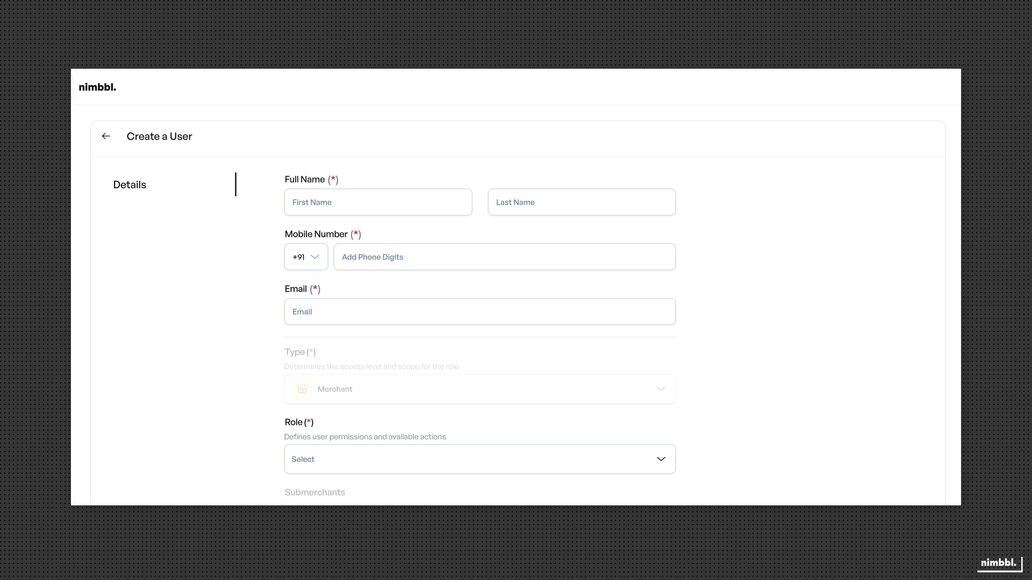
Task: Click the back arrow beside Create a User
Action: [x=105, y=136]
